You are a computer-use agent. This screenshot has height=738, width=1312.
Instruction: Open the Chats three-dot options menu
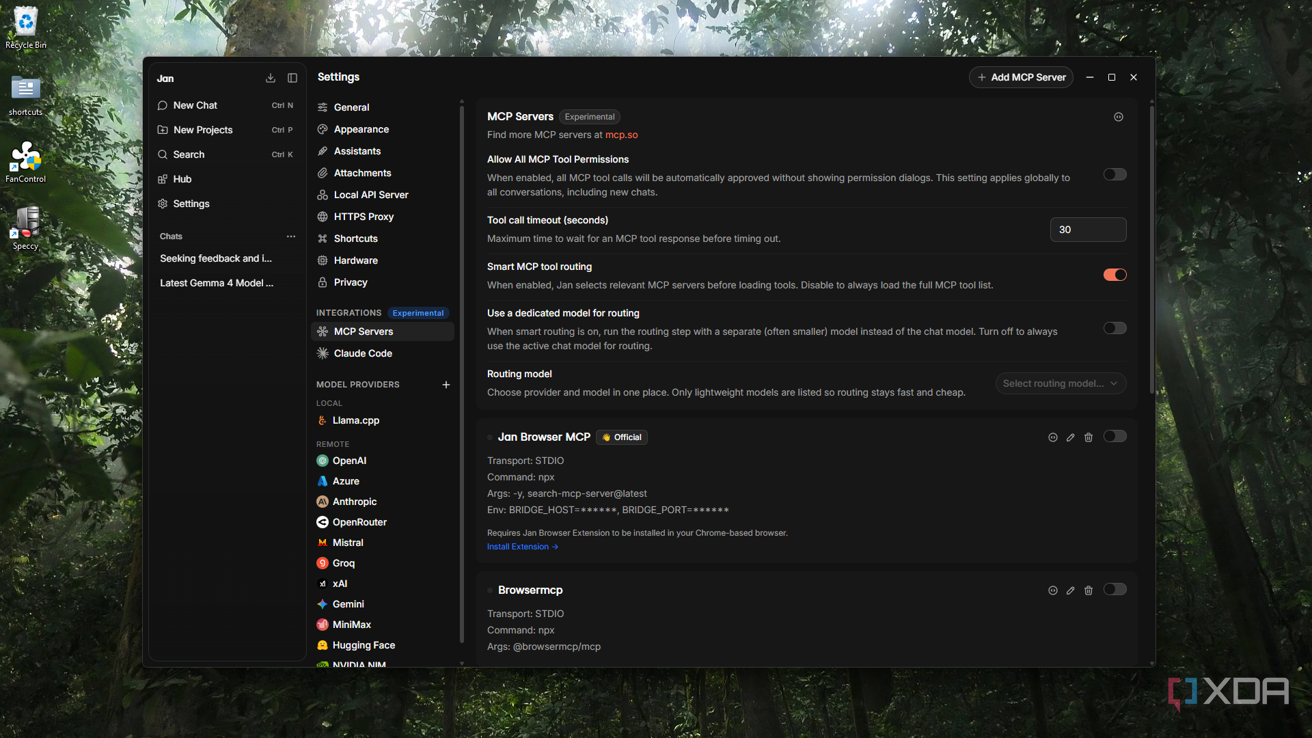tap(291, 236)
